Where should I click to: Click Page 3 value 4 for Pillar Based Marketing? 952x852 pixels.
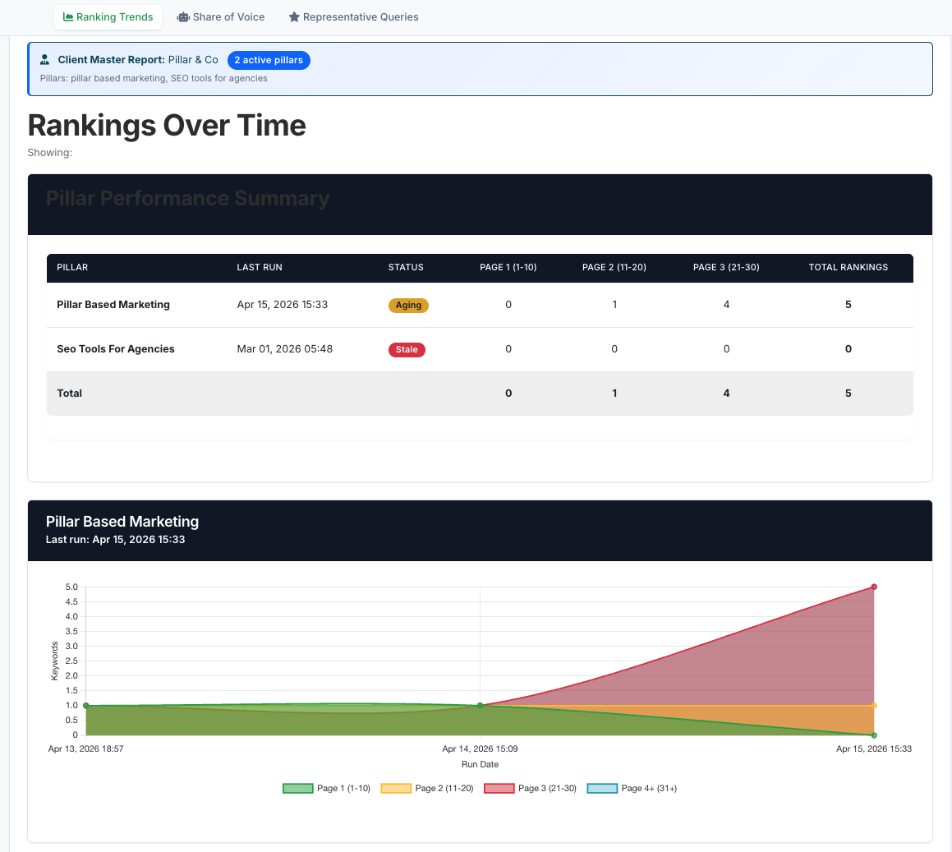click(x=726, y=305)
